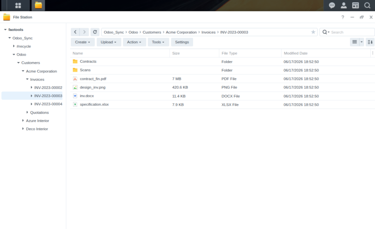Select the design_inv.png file name
The height and width of the screenshot is (229, 375).
(x=93, y=87)
